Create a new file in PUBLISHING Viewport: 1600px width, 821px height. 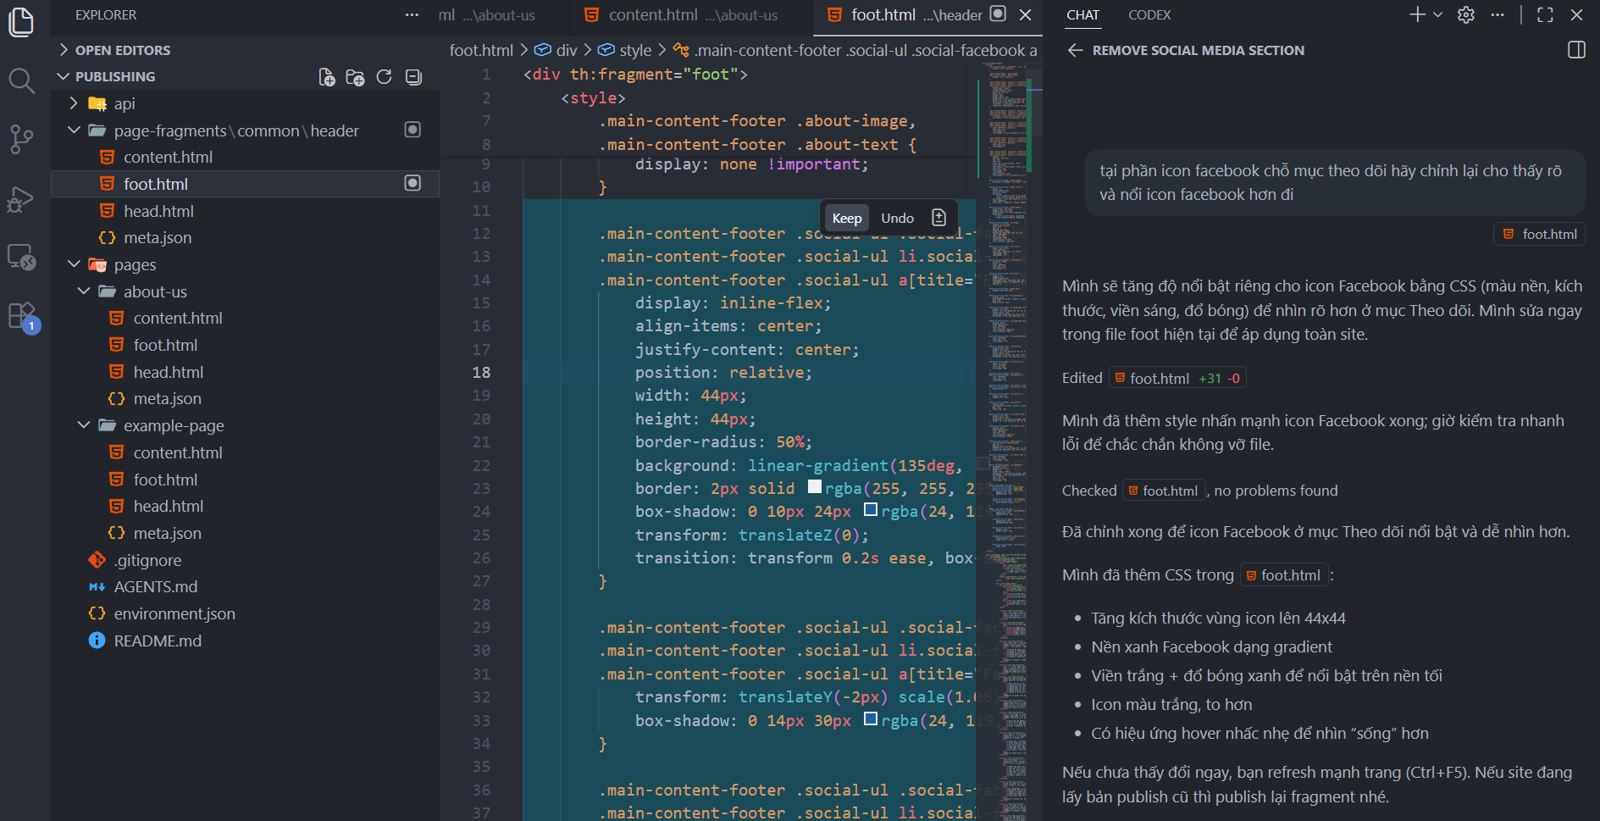[x=327, y=77]
